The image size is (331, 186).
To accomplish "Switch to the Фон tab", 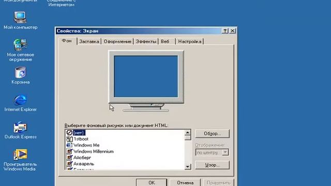I will (x=67, y=41).
